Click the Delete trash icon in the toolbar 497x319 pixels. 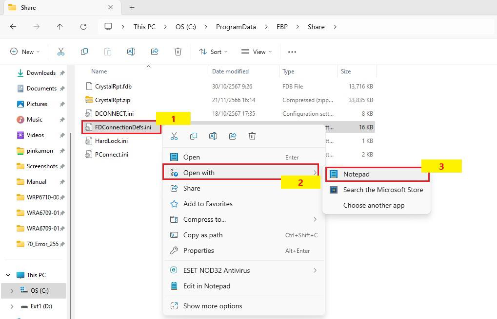(x=178, y=52)
